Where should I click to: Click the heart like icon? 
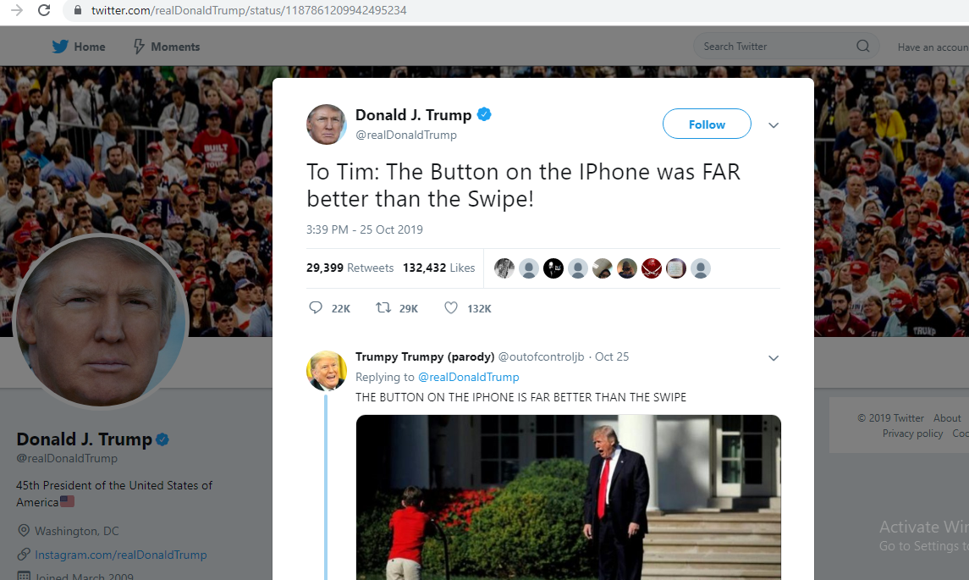(451, 307)
